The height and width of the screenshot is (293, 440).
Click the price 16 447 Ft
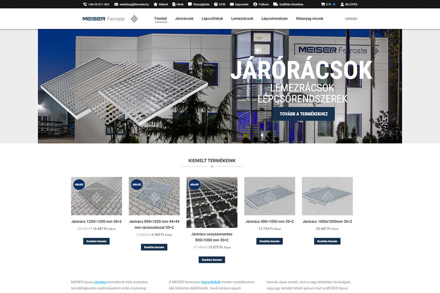(100, 229)
